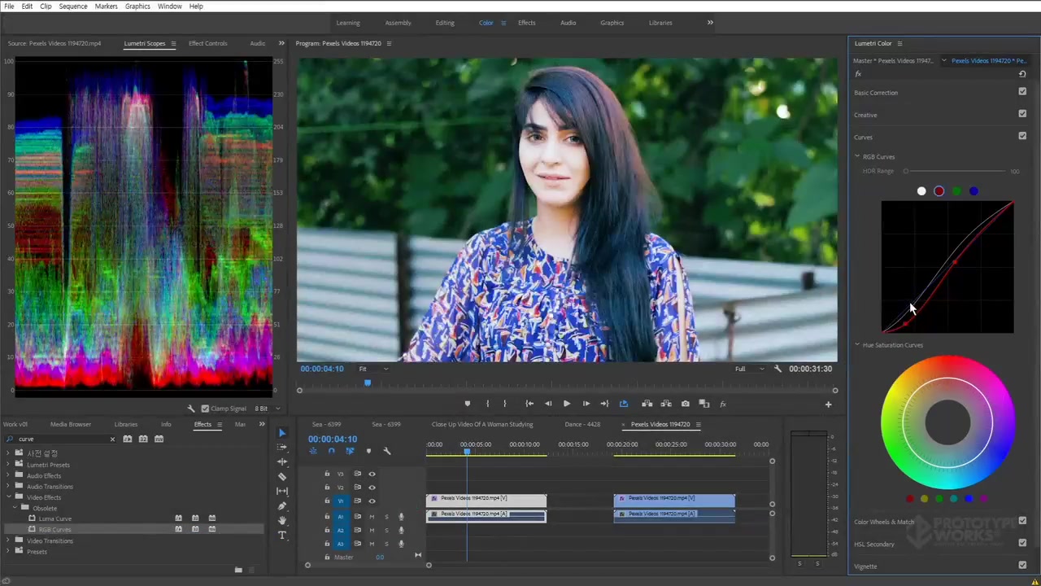Collapse the Video Effects folder

(9, 497)
